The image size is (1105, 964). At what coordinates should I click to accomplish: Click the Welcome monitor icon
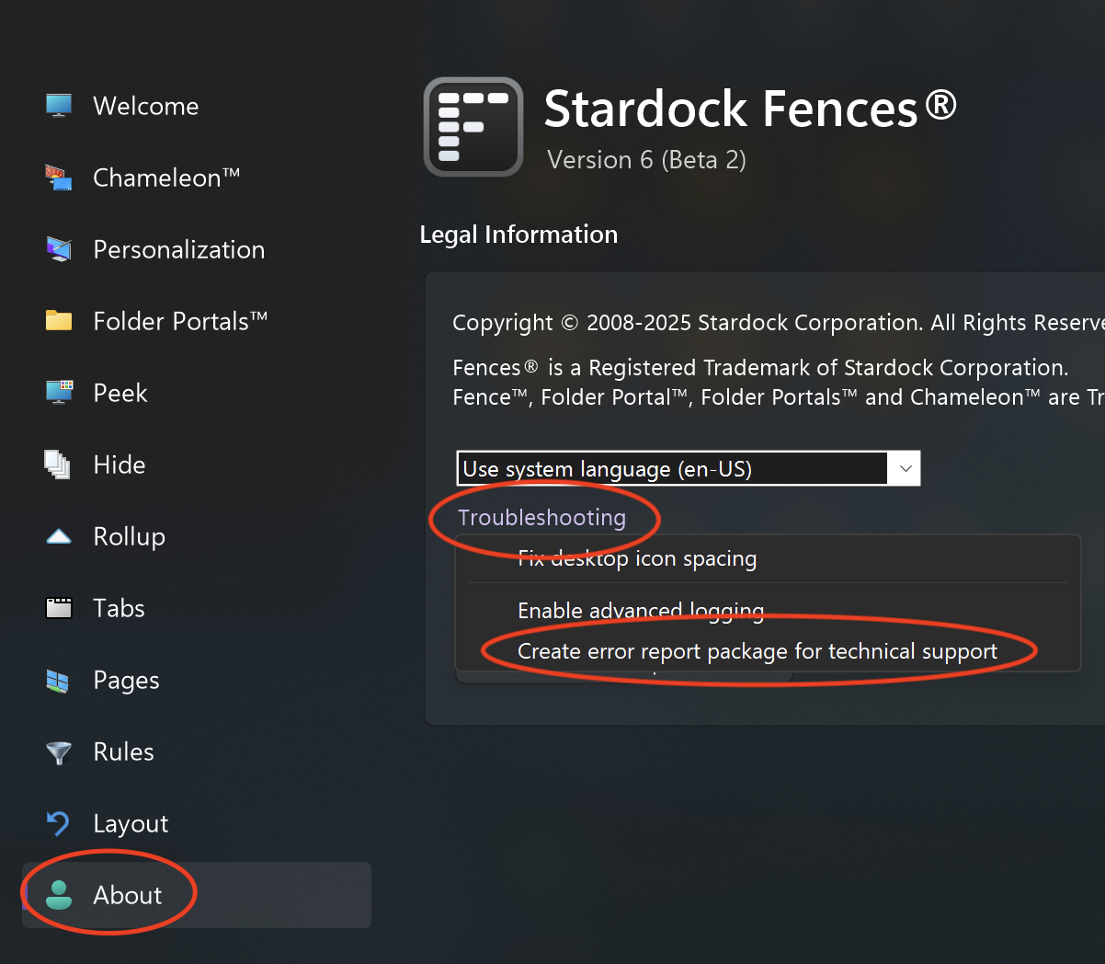[59, 106]
